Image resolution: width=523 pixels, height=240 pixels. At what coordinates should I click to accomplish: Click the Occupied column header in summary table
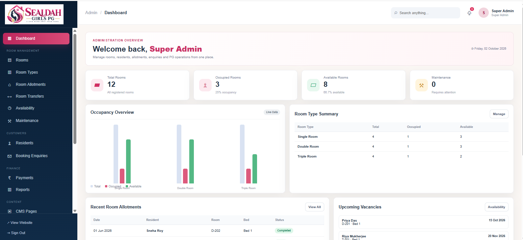[x=414, y=127]
